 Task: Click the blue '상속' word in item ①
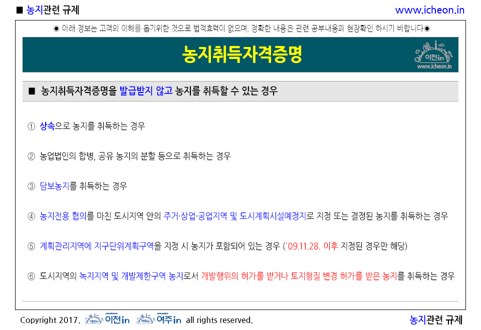[47, 126]
